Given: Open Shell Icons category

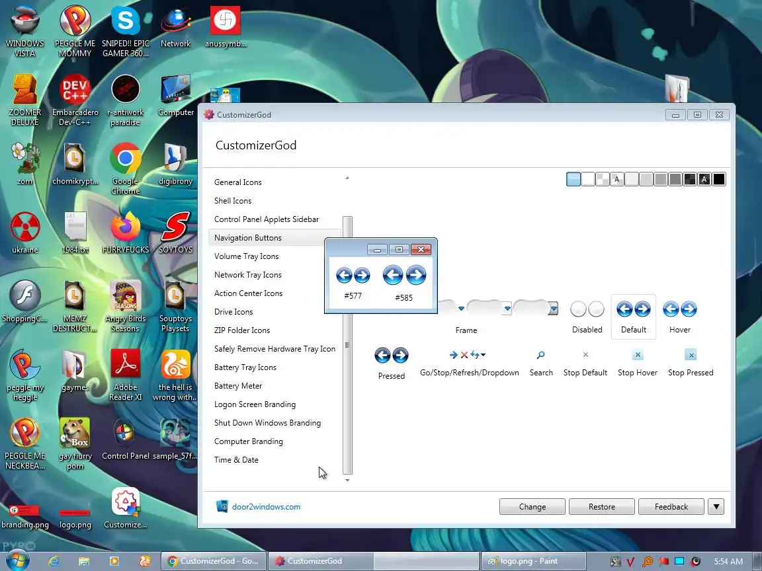Looking at the screenshot, I should 275,200.
